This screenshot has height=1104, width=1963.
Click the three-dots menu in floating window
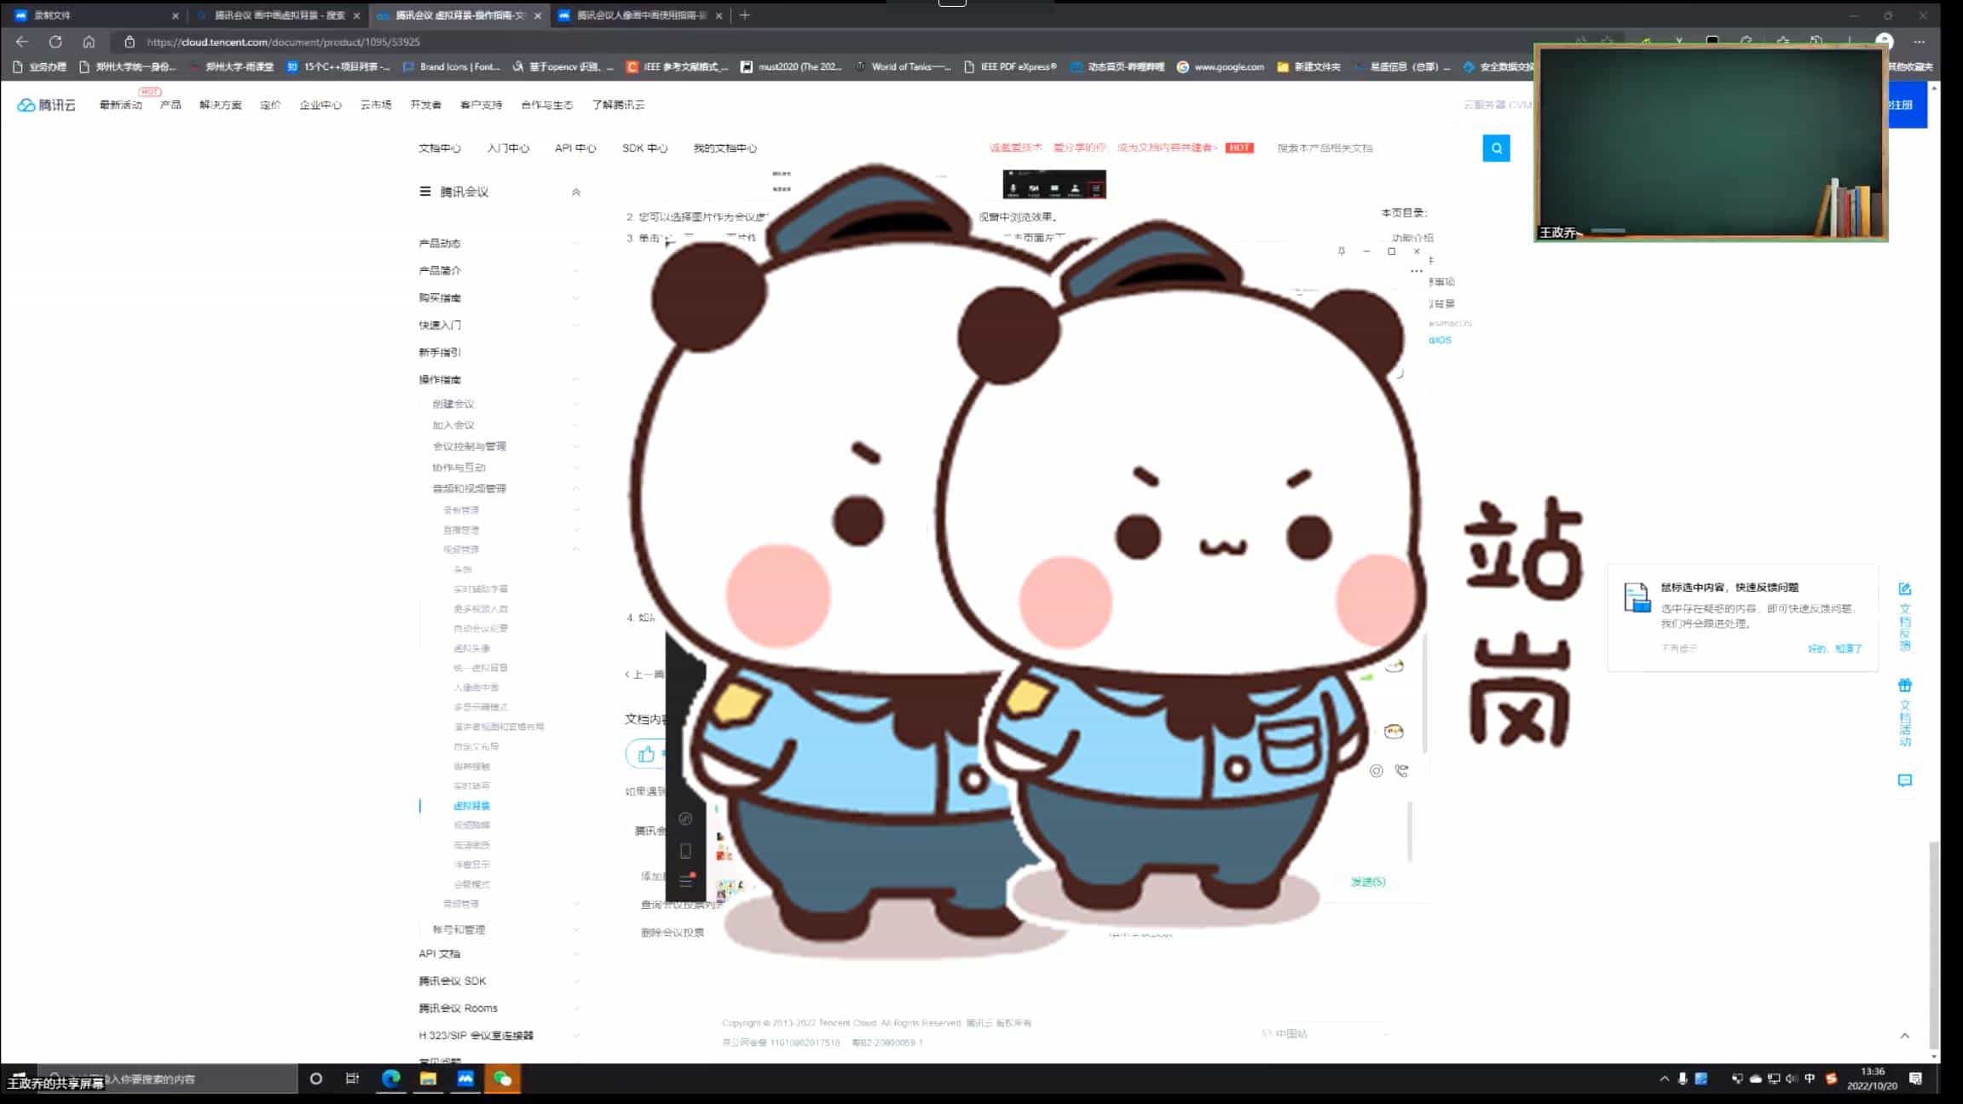1416,271
